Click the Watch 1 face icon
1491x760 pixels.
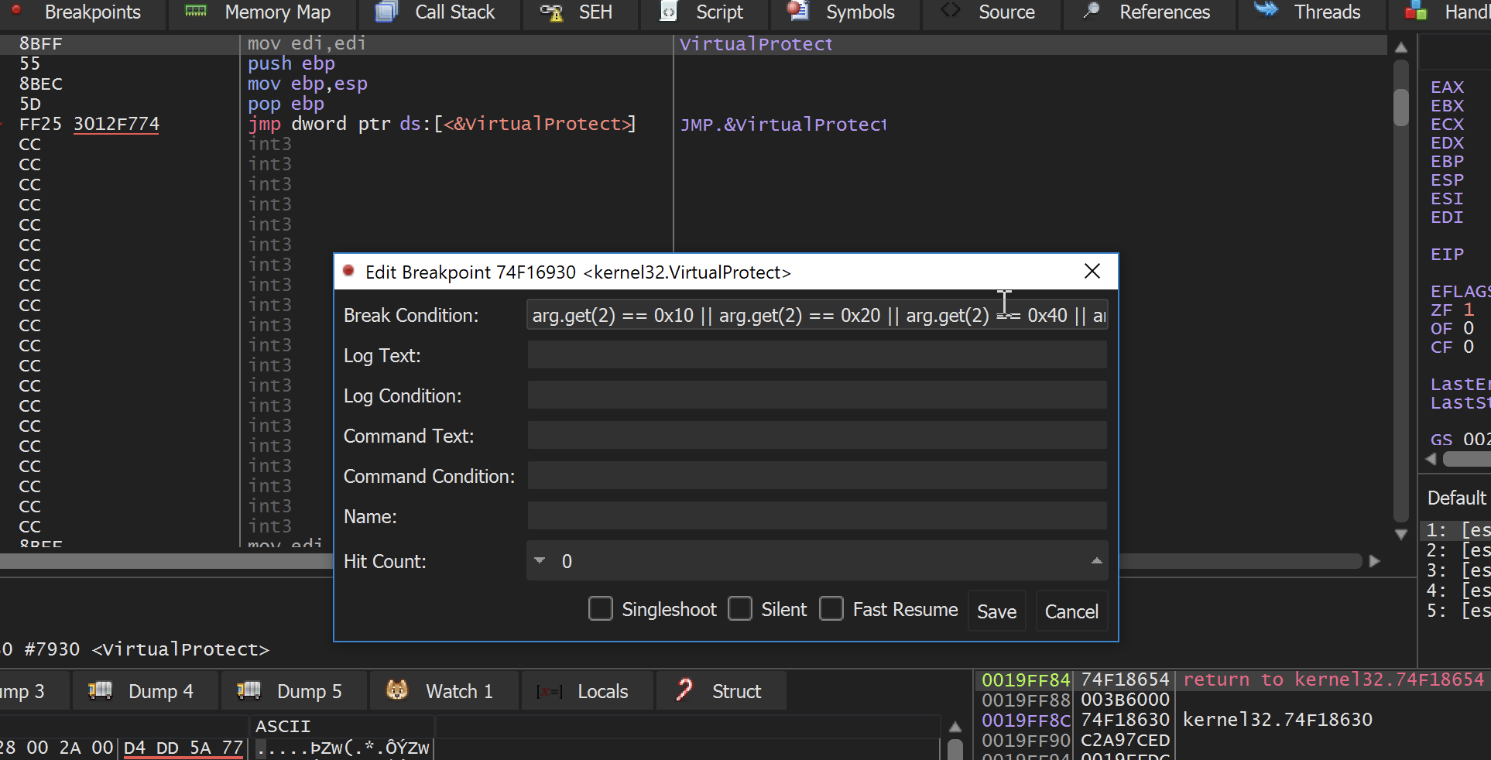(397, 690)
